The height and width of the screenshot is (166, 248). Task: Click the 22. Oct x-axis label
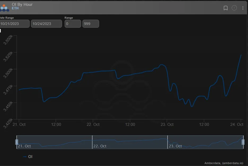point(93,124)
